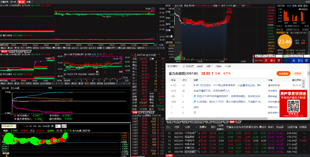
Task: Click 人气榜 in forum navigation
Action: (227, 66)
